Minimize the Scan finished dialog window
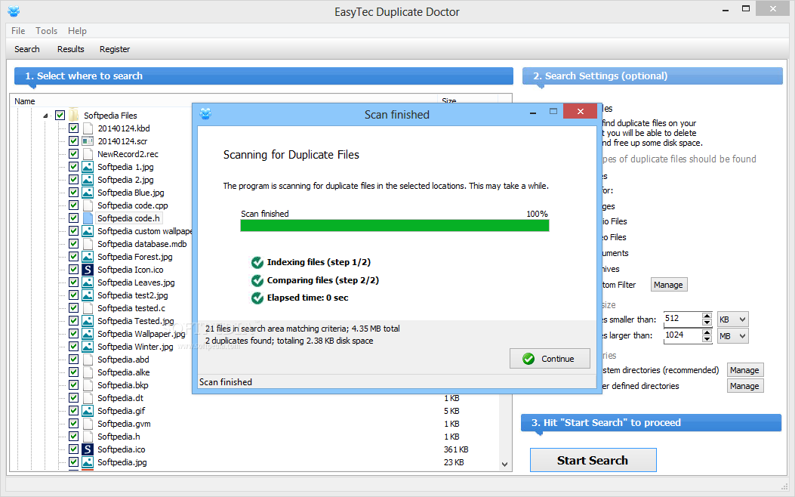795x497 pixels. click(x=533, y=113)
